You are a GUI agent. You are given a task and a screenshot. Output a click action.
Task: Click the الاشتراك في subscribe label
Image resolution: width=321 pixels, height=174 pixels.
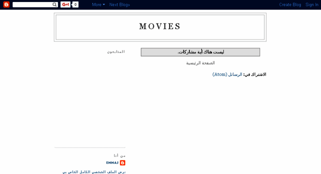[254, 74]
